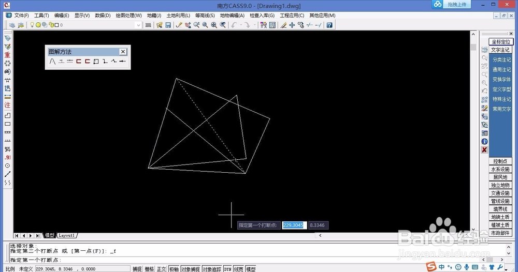This screenshot has width=518, height=272.
Task: Open the 地物编辑(A) menu
Action: click(x=232, y=16)
